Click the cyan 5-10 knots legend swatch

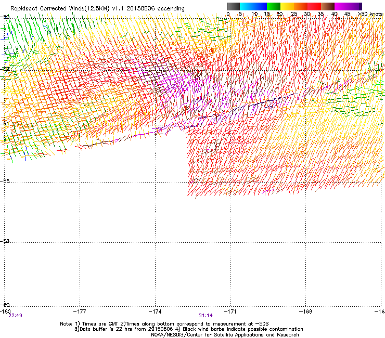247,6
